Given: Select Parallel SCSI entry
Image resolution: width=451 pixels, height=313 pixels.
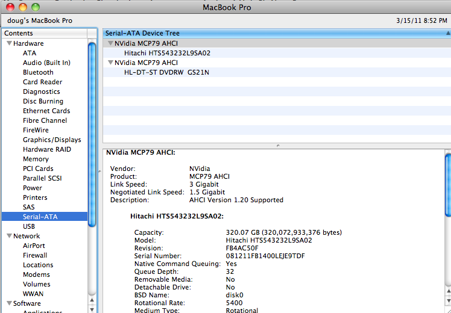Looking at the screenshot, I should (x=42, y=178).
